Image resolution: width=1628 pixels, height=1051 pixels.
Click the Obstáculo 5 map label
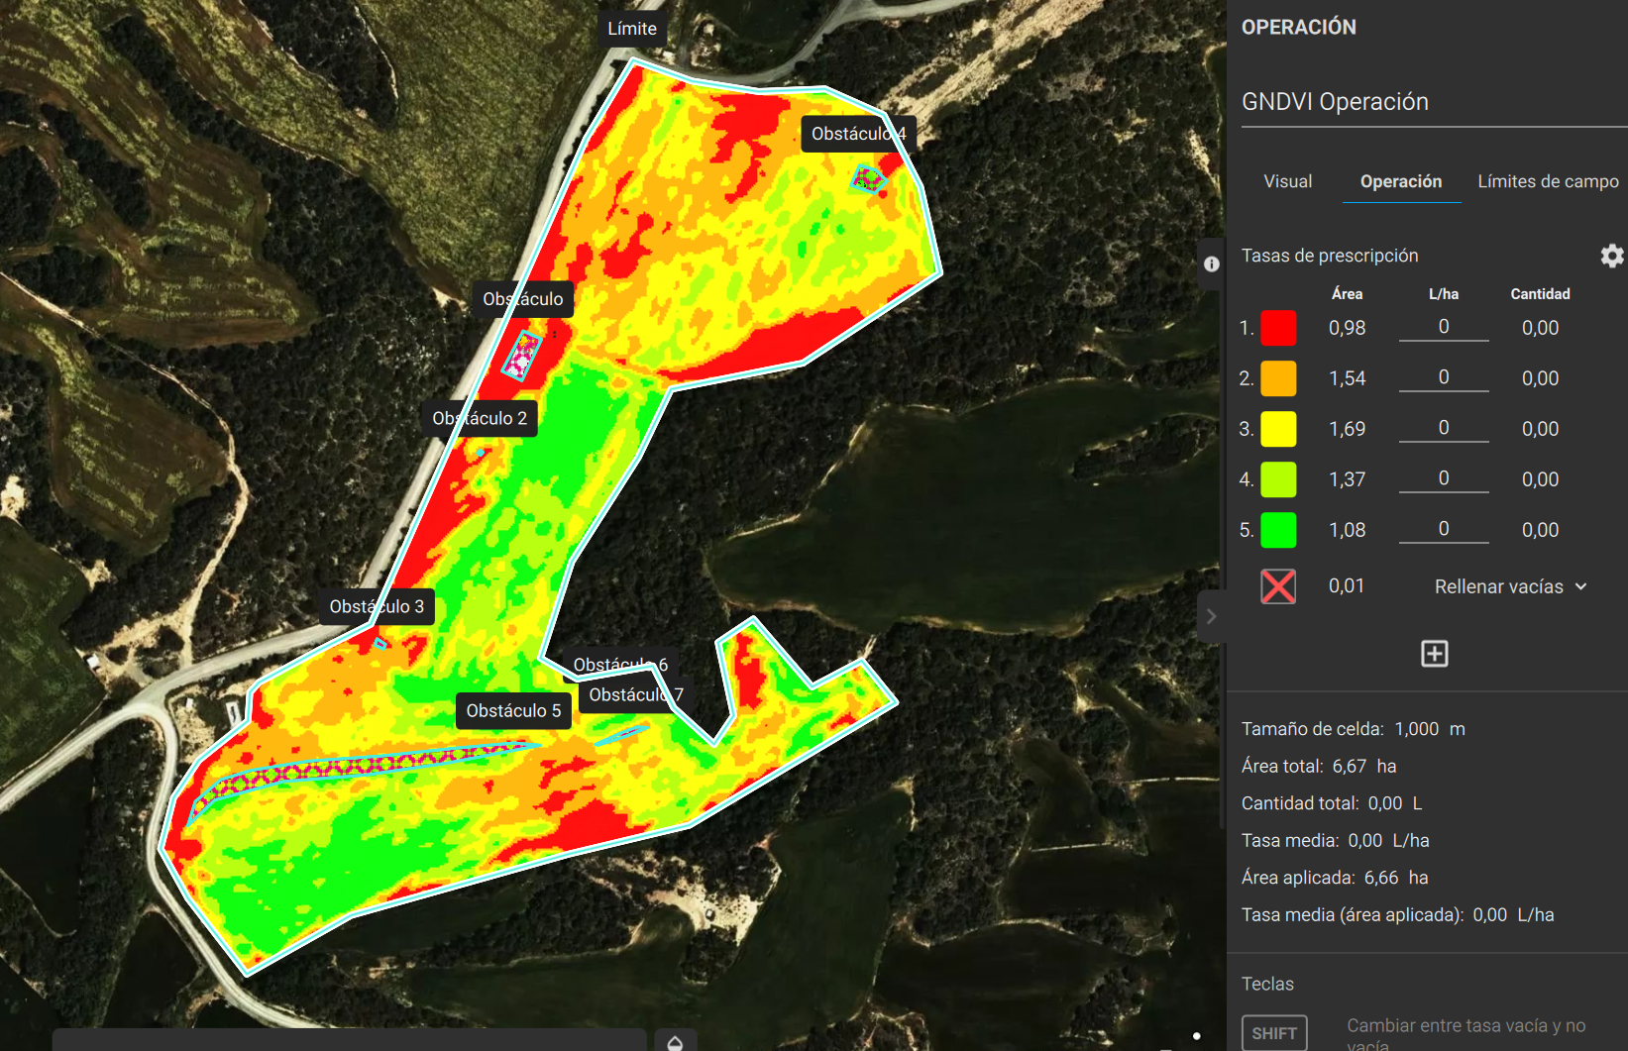(x=513, y=710)
